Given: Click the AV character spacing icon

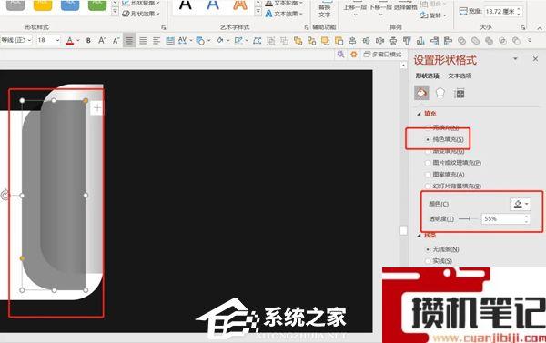Looking at the screenshot, I should 183,41.
